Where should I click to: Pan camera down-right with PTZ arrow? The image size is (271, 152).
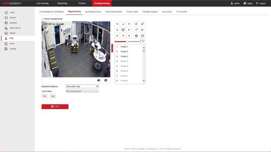click(129, 35)
